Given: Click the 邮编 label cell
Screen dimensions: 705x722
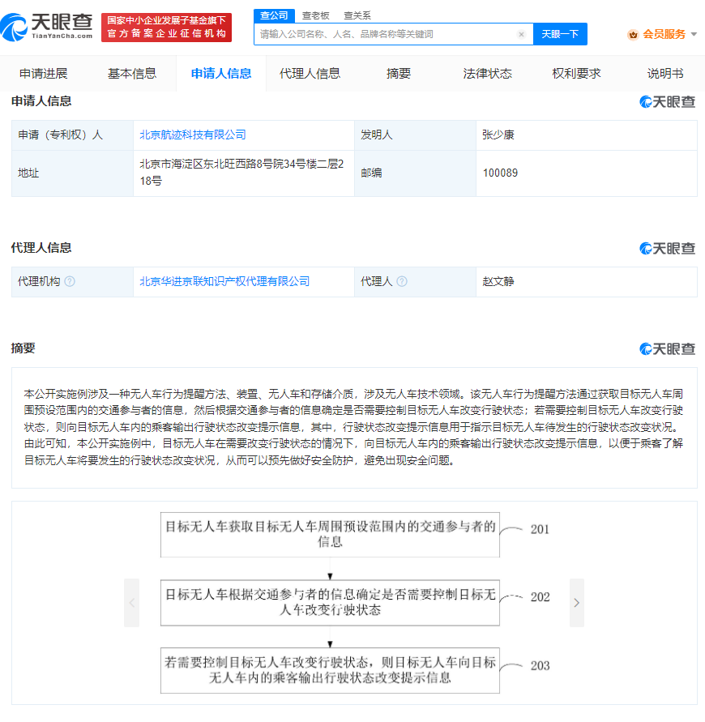Looking at the screenshot, I should coord(415,173).
